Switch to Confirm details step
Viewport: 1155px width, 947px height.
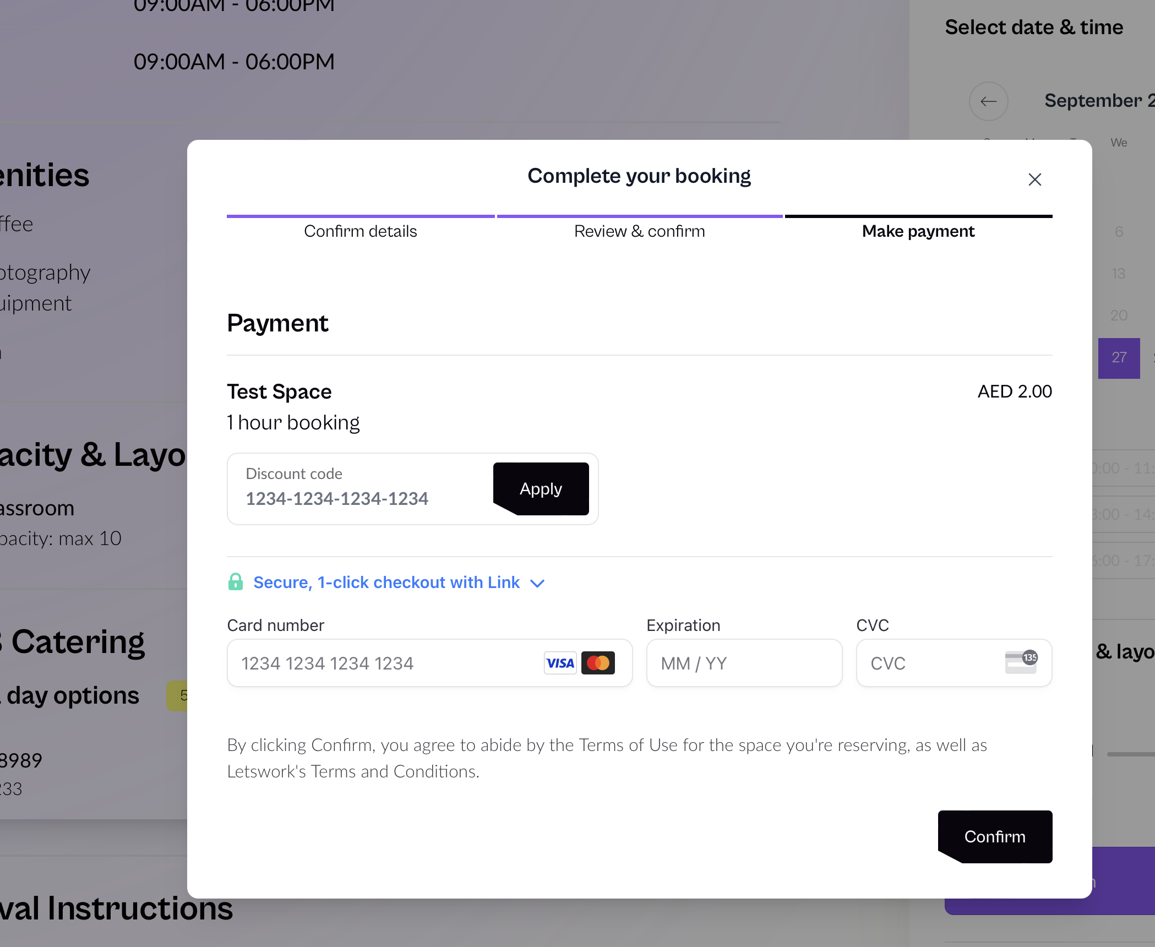pyautogui.click(x=361, y=231)
